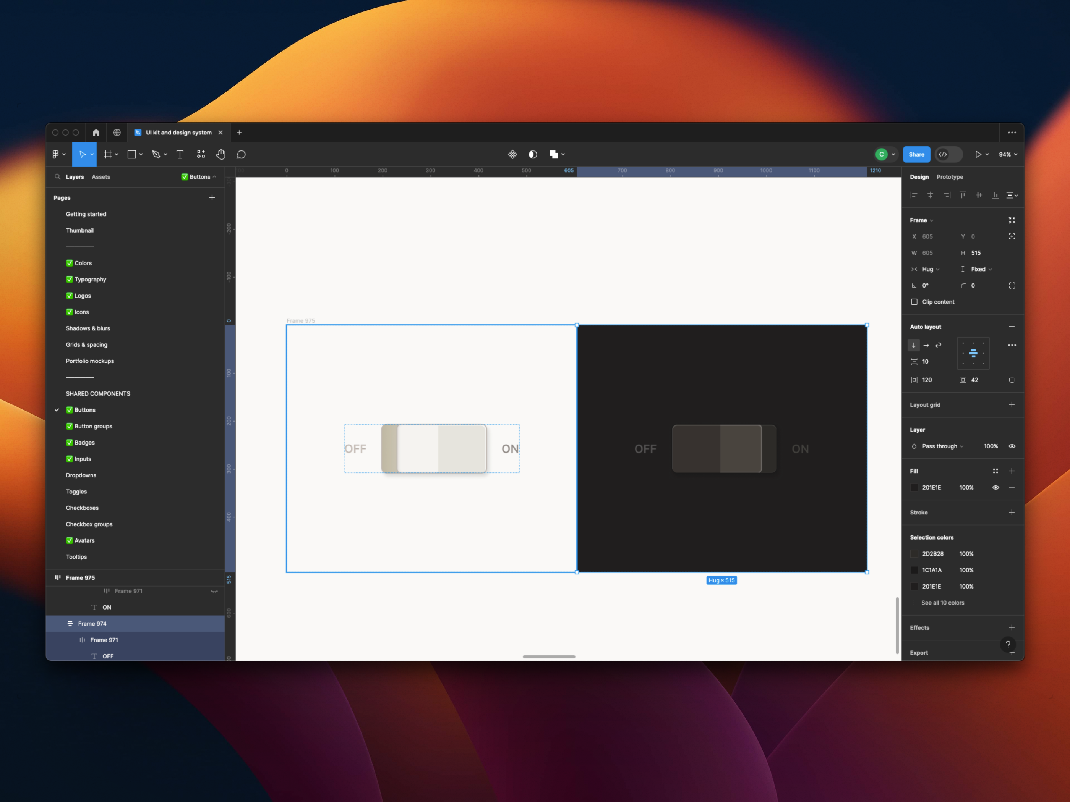1070x802 pixels.
Task: Enable Clip content checkbox
Action: tap(914, 302)
